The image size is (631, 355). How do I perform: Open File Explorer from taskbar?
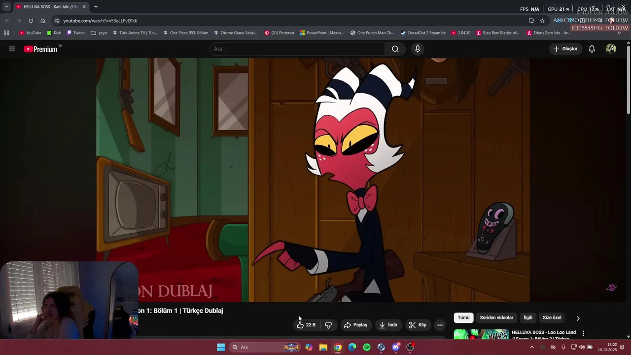323,347
